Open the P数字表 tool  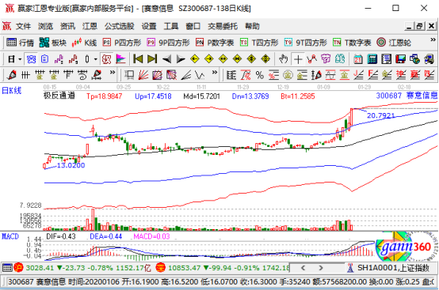tap(215, 43)
